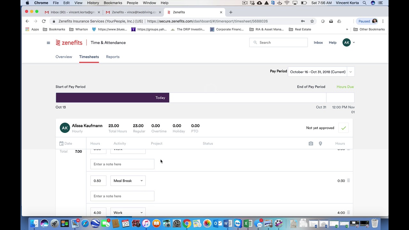This screenshot has height=230, width=409.
Task: Click the Zenefits Search field
Action: coord(278,42)
